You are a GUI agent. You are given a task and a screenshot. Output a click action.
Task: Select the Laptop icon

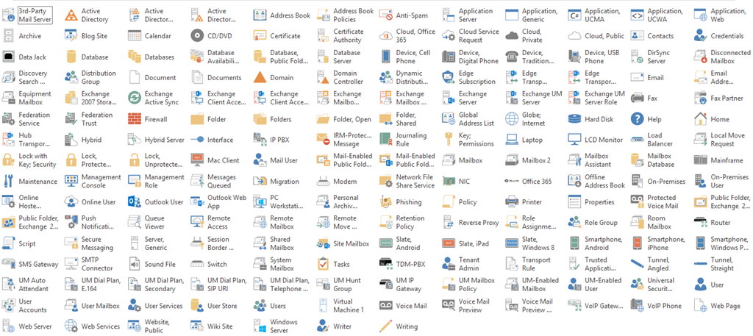pyautogui.click(x=512, y=140)
